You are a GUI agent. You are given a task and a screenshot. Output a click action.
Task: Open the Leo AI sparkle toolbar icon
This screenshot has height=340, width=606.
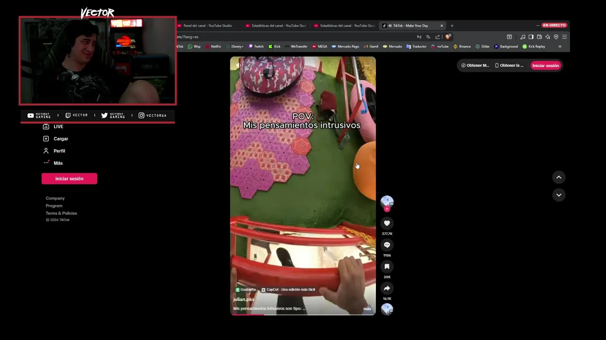548,37
